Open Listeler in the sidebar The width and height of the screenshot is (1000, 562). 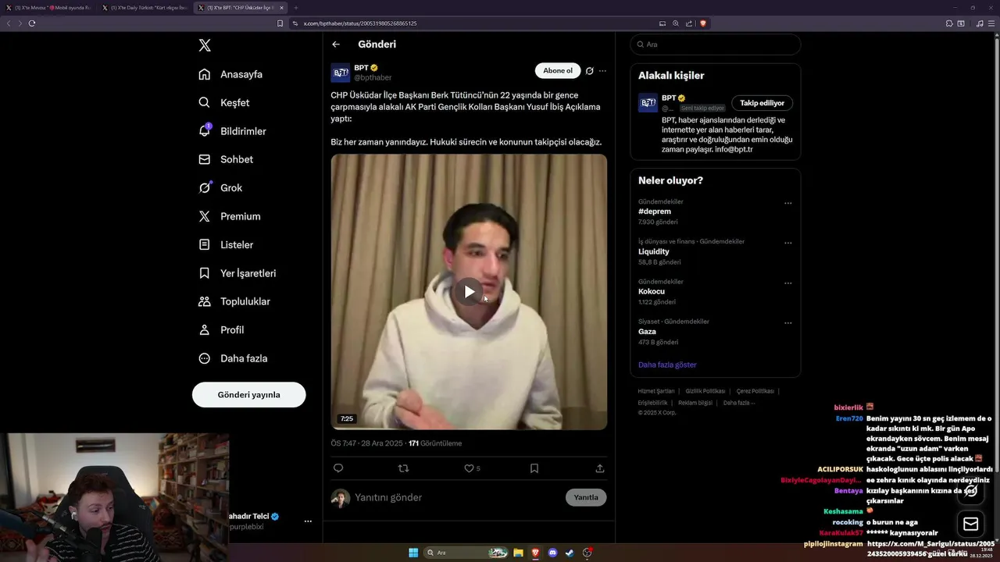[x=226, y=244]
